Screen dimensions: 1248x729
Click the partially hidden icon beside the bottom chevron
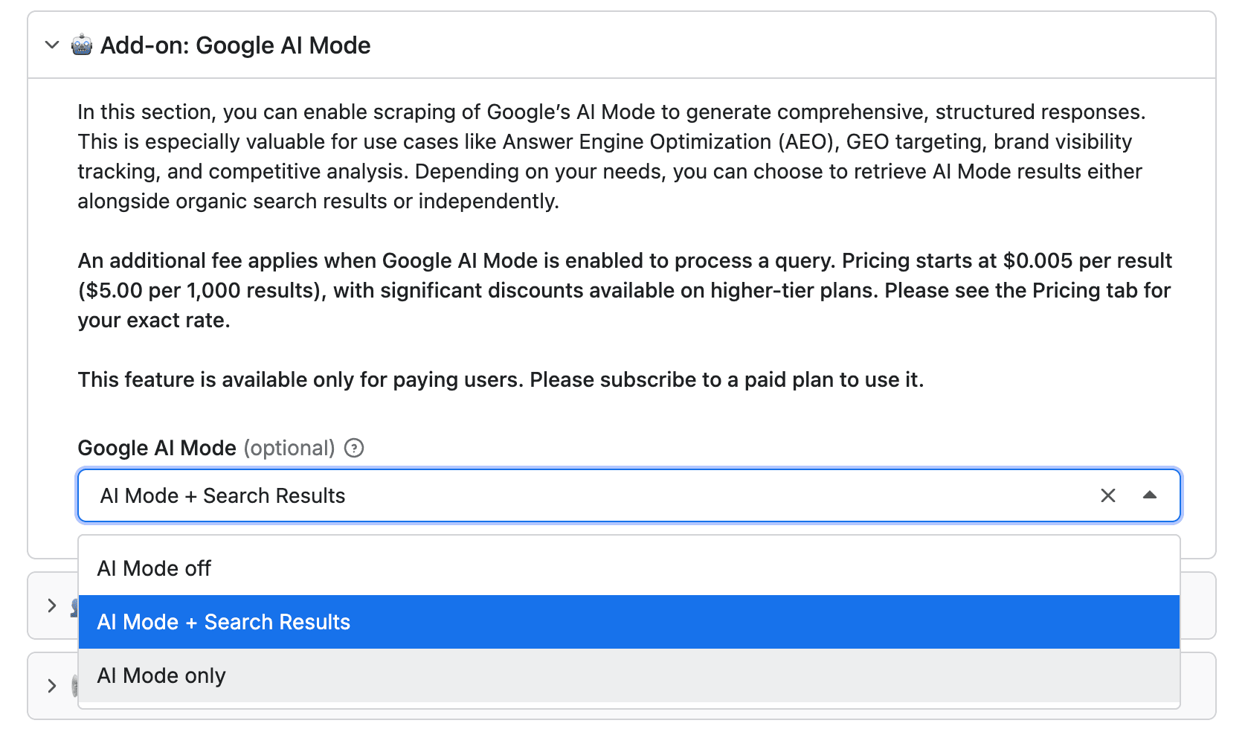(x=74, y=686)
